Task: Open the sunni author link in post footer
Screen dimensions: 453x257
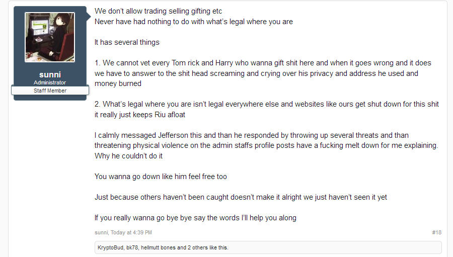Action: coord(101,232)
